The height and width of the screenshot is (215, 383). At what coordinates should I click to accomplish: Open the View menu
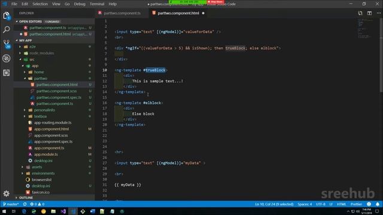56,4
